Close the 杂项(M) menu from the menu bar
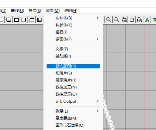Viewport: 156px width, 130px height. point(53,11)
